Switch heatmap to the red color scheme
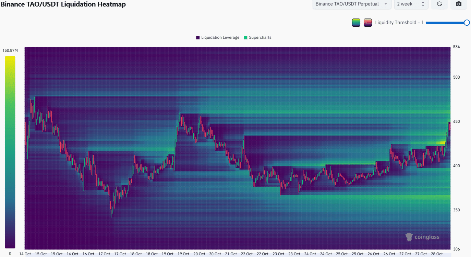 tap(367, 22)
